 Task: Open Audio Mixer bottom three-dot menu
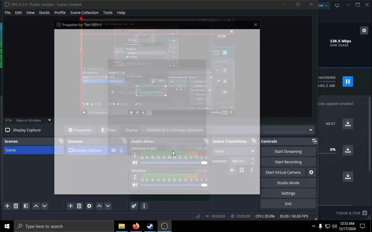pyautogui.click(x=144, y=206)
